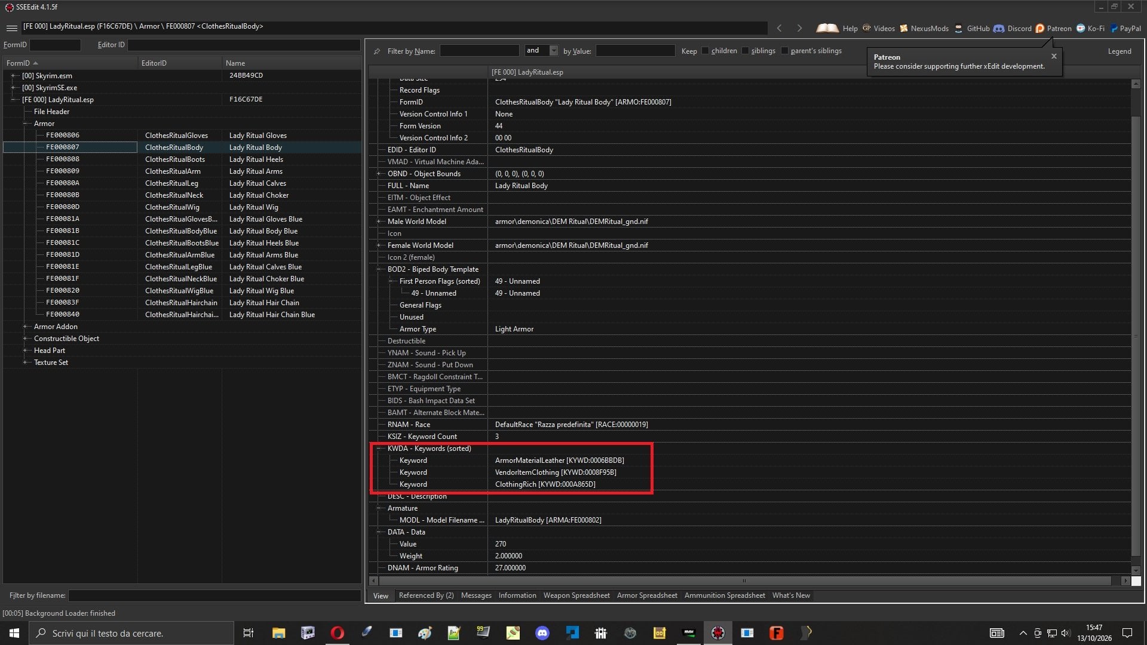Click the Legend button
Viewport: 1147px width, 645px height.
click(1120, 51)
